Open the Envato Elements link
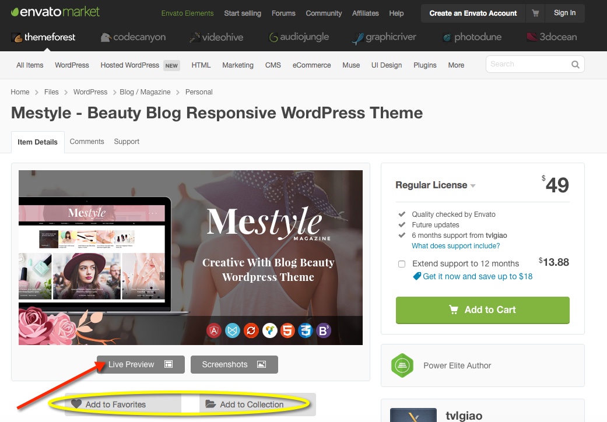607x422 pixels. coord(187,13)
